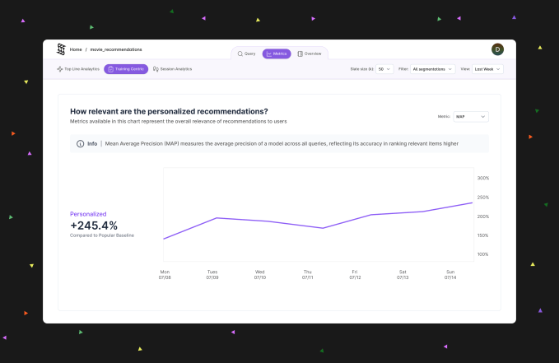
Task: Open the Session Analytics tab
Action: click(172, 69)
